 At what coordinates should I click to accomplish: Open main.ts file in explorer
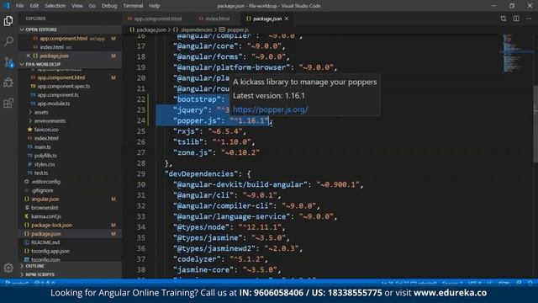click(42, 146)
